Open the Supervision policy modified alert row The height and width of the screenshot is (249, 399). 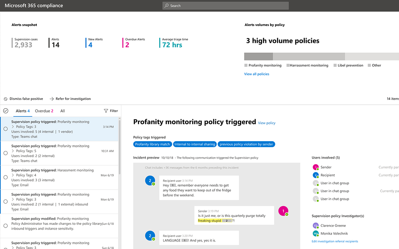click(59, 226)
